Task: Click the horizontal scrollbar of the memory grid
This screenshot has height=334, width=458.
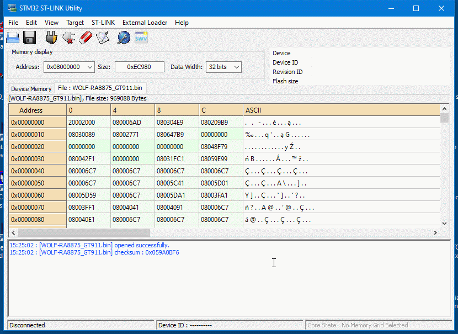Action: (84, 233)
